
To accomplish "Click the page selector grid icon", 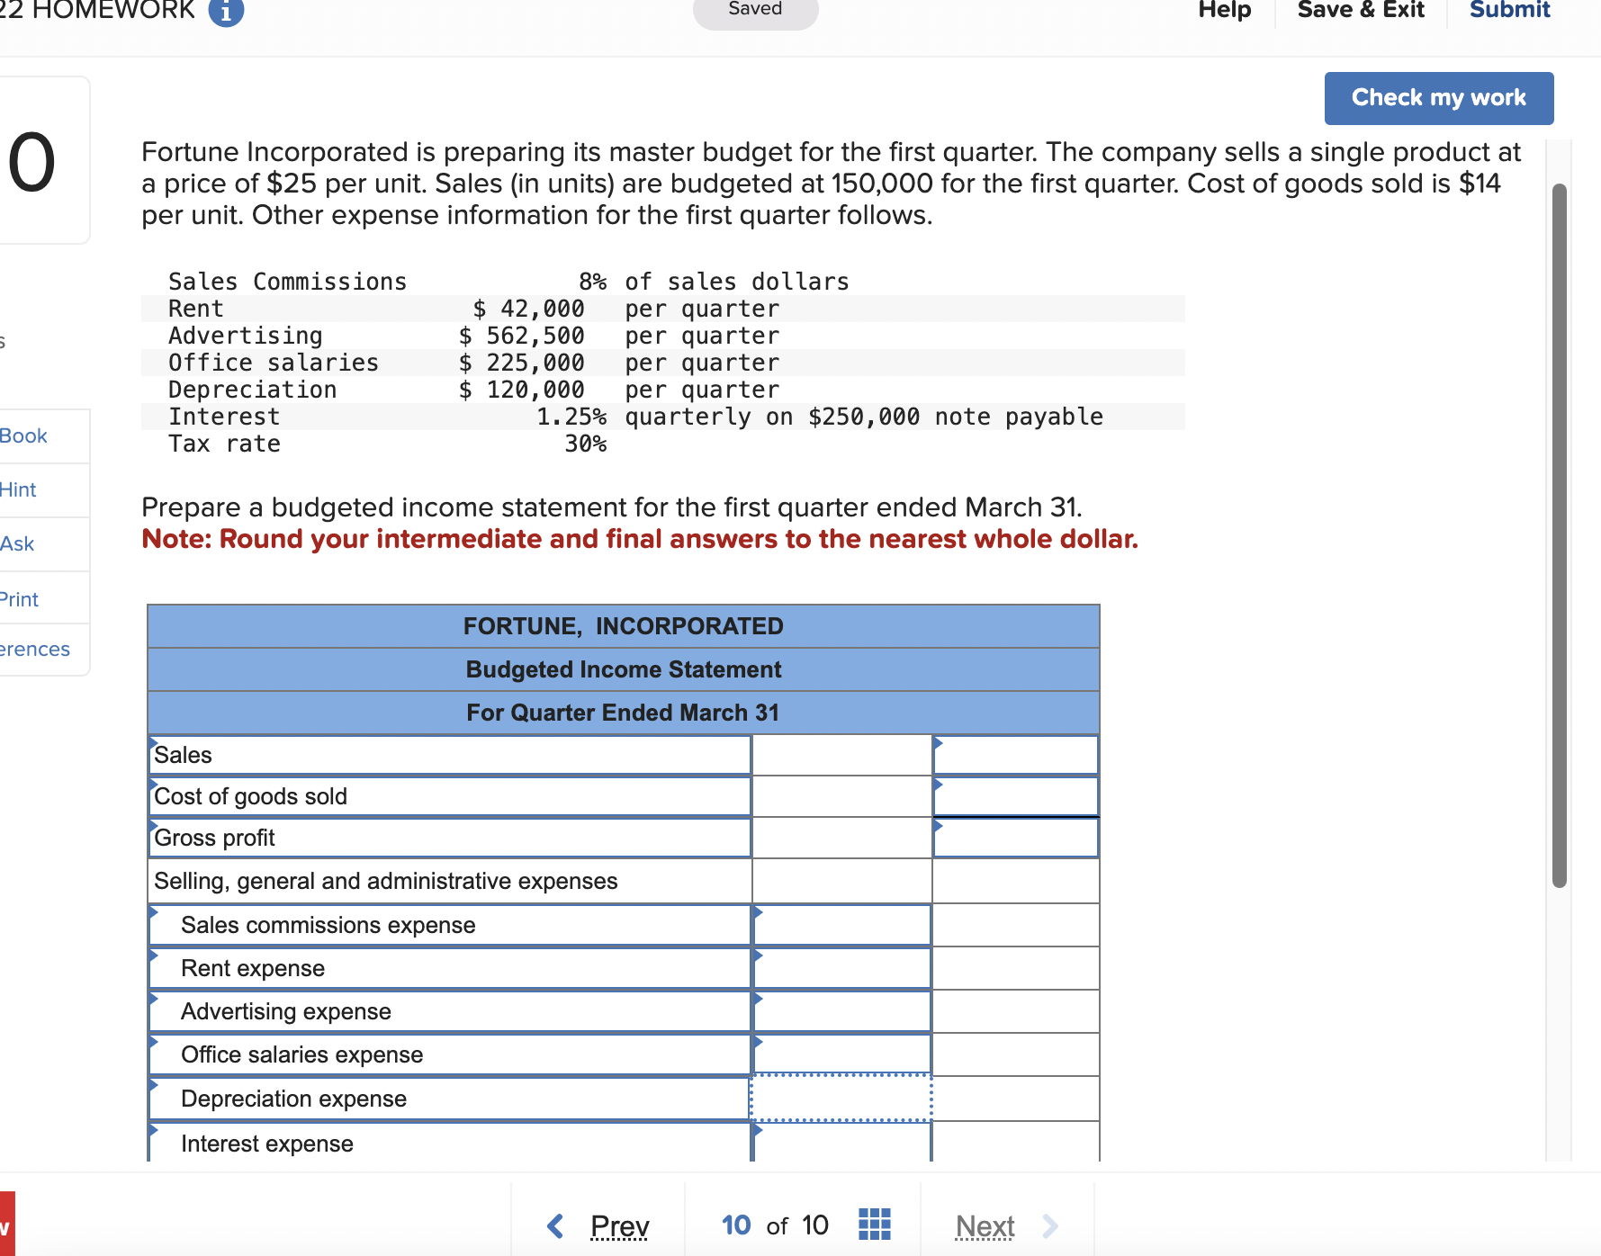I will click(x=873, y=1224).
